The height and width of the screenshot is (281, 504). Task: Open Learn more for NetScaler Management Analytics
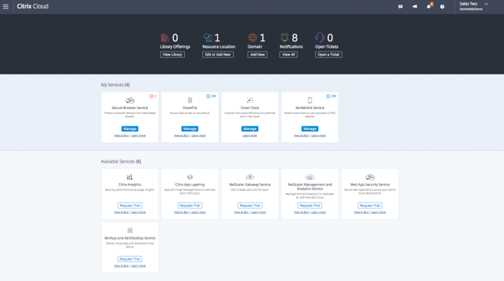(319, 212)
